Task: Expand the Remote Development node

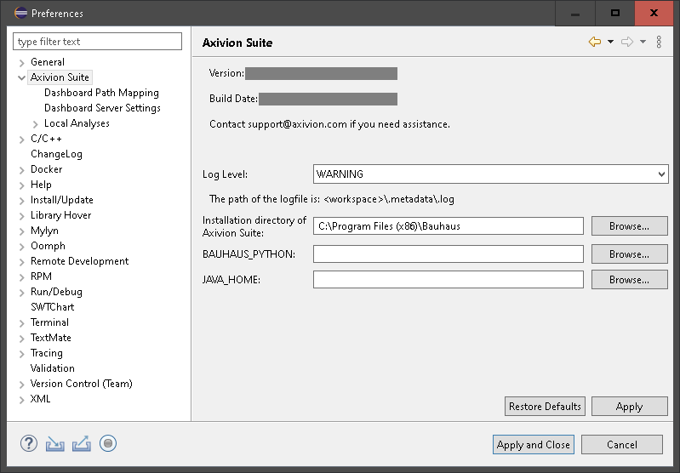Action: point(21,262)
